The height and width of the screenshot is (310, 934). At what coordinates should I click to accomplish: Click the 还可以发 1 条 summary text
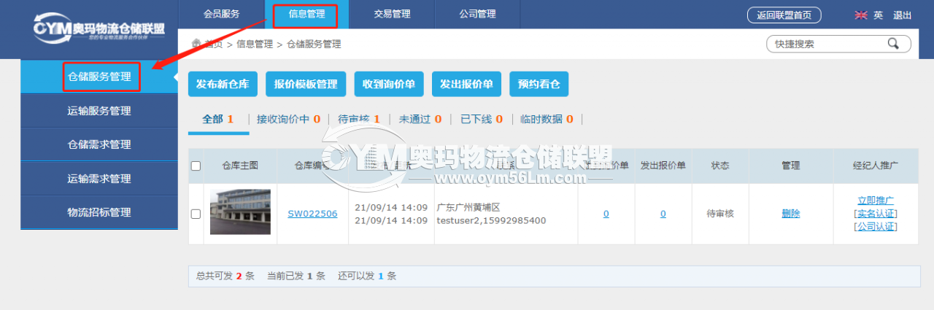pyautogui.click(x=366, y=276)
